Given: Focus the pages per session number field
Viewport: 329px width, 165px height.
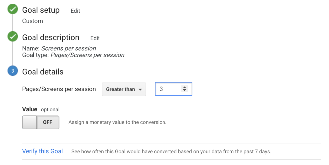Looking at the screenshot, I should 169,89.
